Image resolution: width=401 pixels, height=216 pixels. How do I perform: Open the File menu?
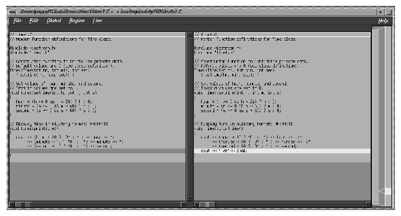[x=17, y=21]
